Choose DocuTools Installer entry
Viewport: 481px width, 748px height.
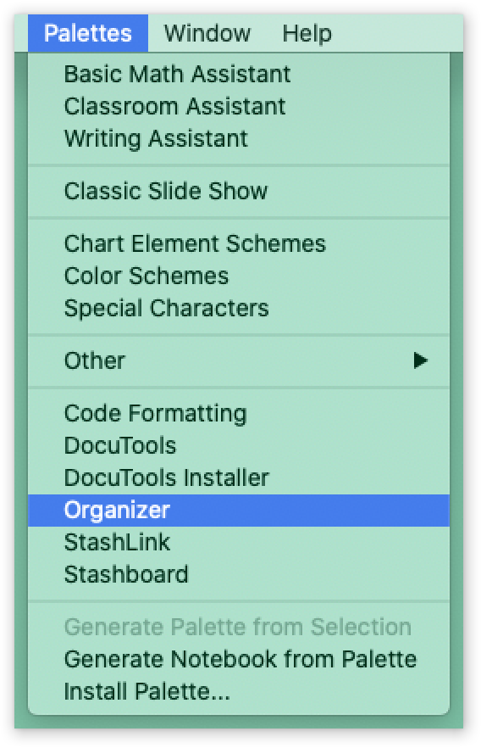(x=238, y=478)
